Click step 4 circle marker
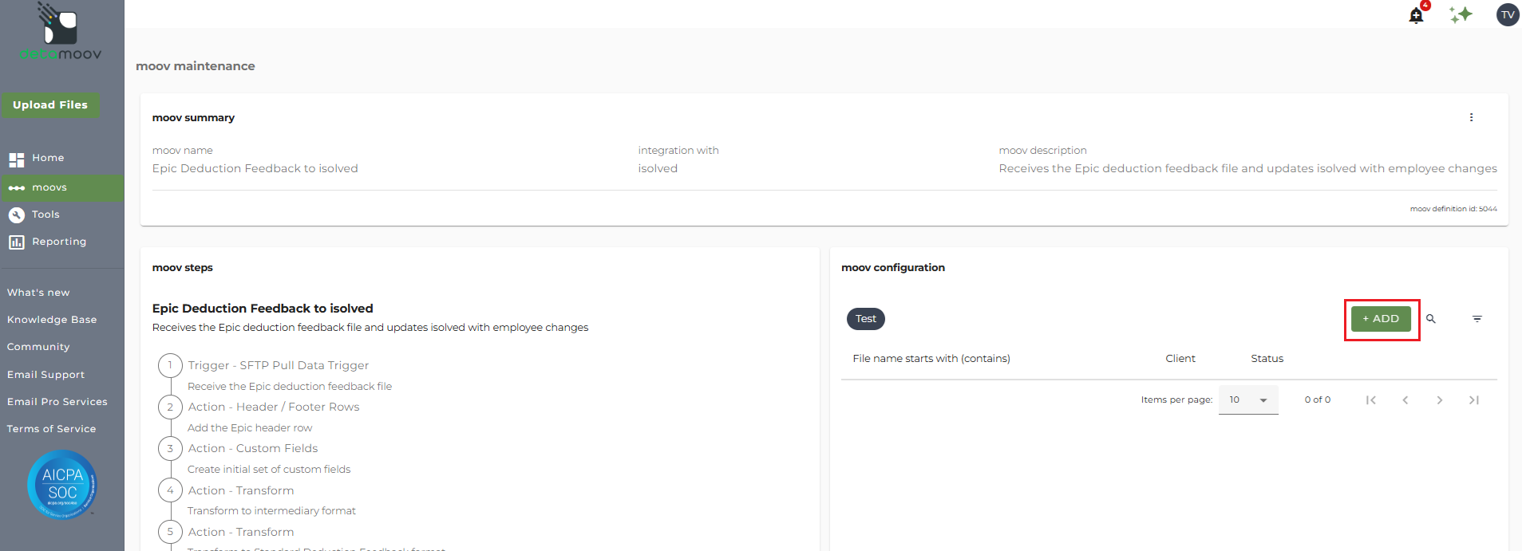Screen dimensions: 1522x551 tap(170, 490)
